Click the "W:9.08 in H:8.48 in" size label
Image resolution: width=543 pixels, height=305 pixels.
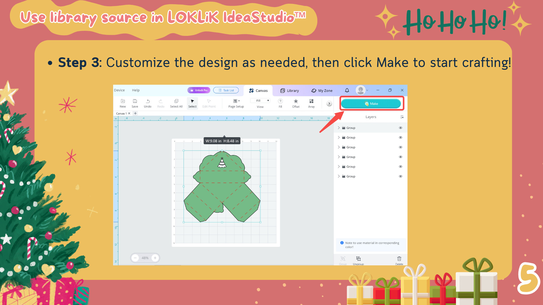tap(222, 141)
